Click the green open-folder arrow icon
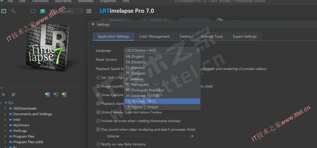This screenshot has width=317, height=148. (x=4, y=11)
